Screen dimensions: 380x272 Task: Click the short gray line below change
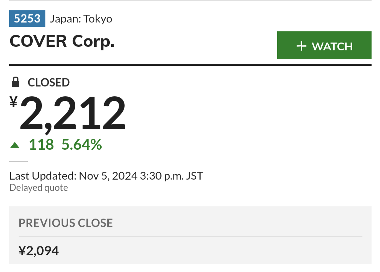pyautogui.click(x=18, y=161)
